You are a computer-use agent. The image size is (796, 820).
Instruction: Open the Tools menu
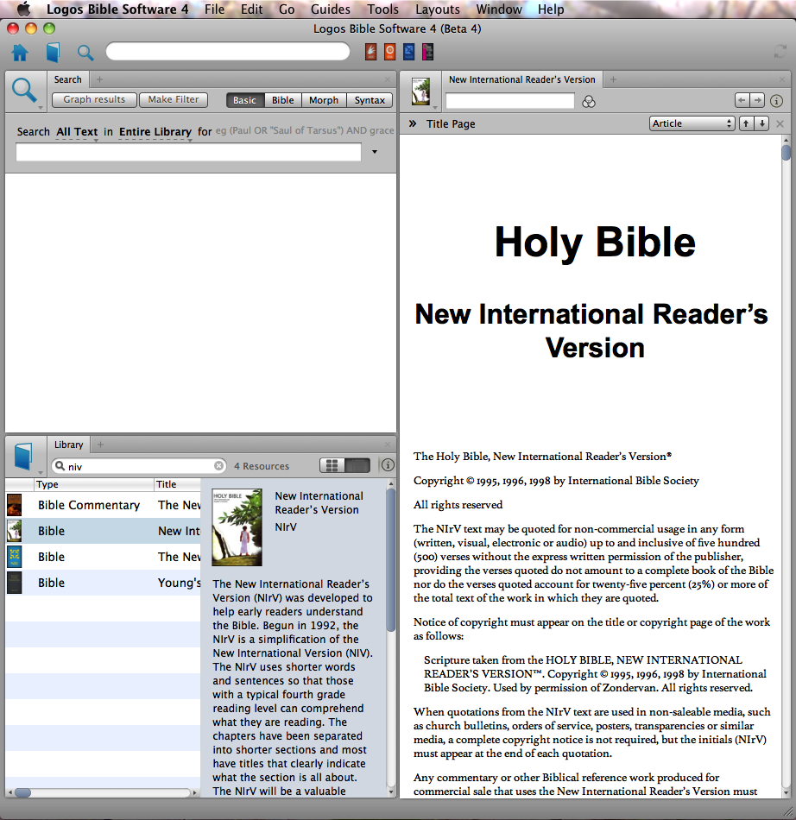coord(382,9)
